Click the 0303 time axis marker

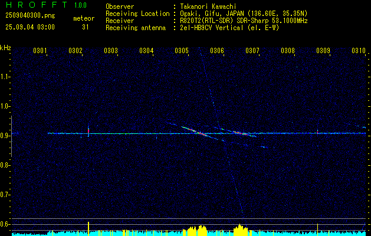(x=111, y=51)
